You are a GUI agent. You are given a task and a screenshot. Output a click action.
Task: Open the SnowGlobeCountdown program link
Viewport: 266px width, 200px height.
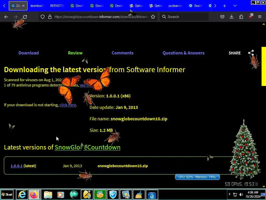pyautogui.click(x=88, y=147)
